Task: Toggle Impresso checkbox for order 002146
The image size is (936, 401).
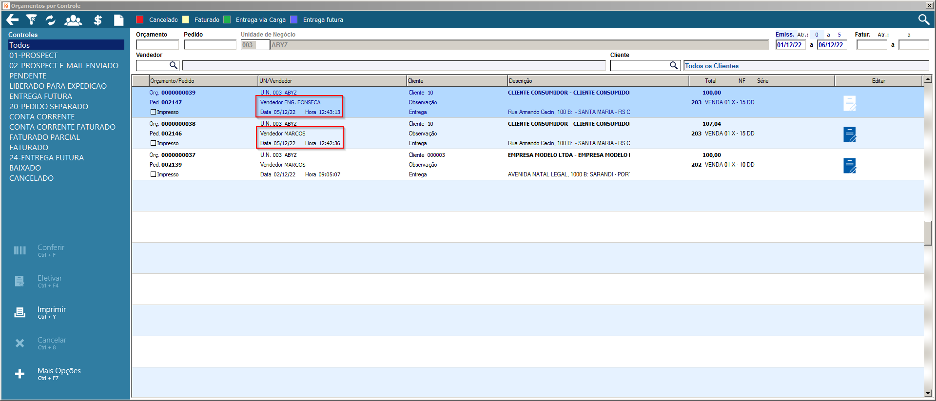Action: (153, 143)
